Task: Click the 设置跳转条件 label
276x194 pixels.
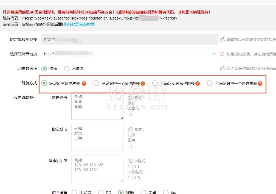Action: coord(26,98)
